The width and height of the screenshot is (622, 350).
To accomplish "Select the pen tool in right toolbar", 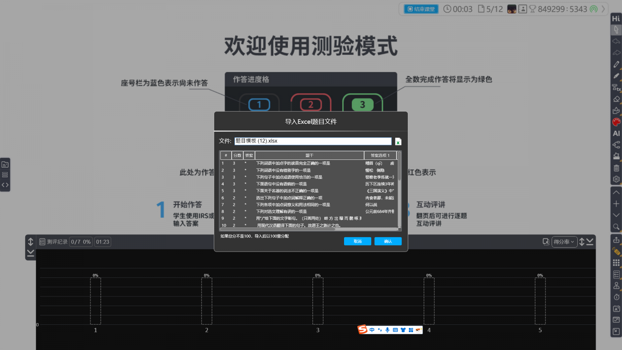I will (x=616, y=64).
